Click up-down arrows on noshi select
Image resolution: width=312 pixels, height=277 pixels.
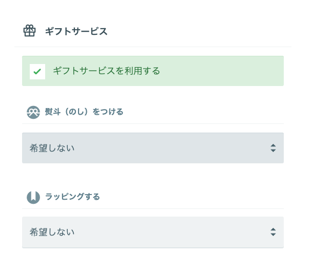273,148
